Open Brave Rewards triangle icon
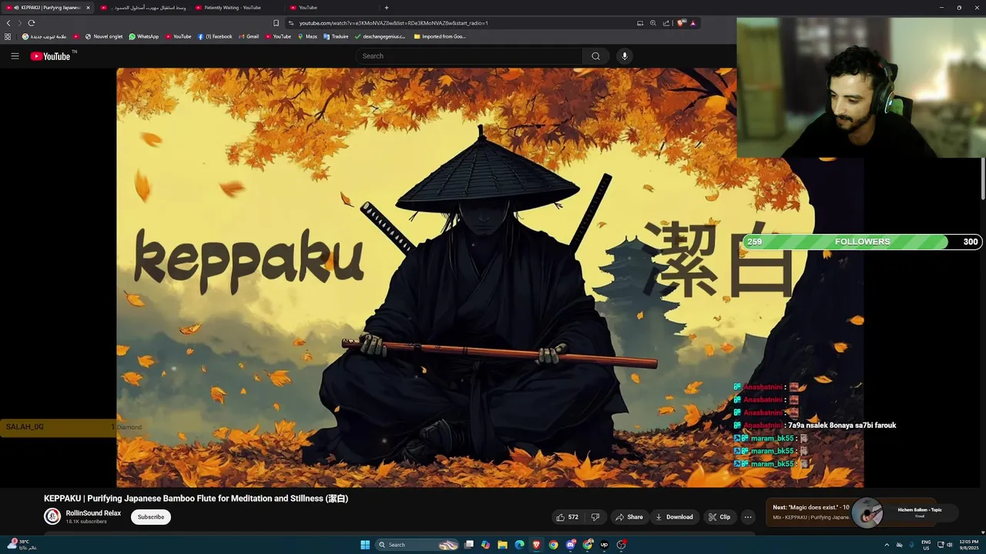 click(x=693, y=23)
